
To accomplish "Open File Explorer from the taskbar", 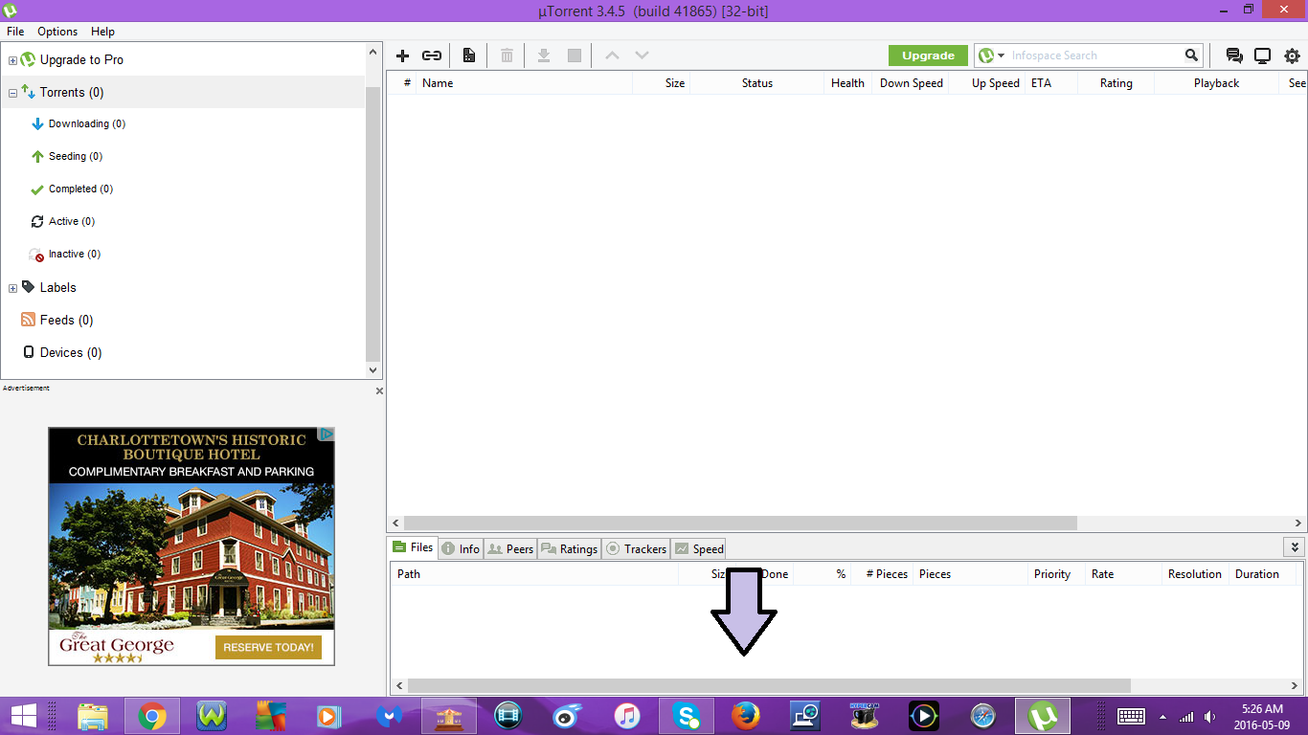I will click(93, 716).
